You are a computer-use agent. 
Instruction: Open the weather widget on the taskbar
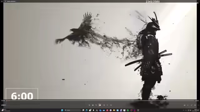coord(6,110)
